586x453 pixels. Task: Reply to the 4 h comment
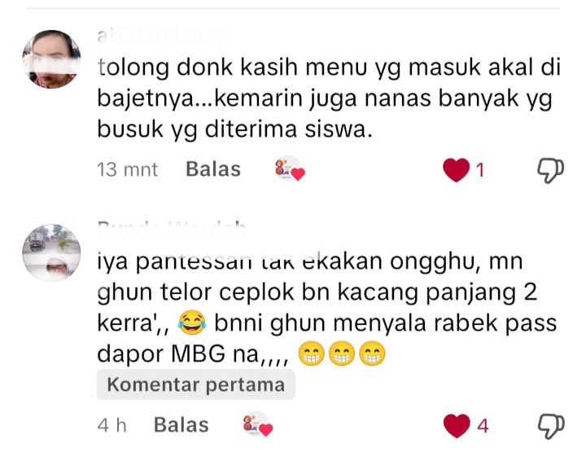[181, 425]
